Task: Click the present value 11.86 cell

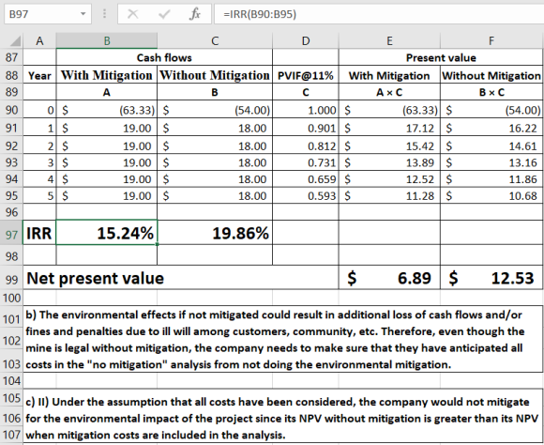Action: (x=491, y=179)
